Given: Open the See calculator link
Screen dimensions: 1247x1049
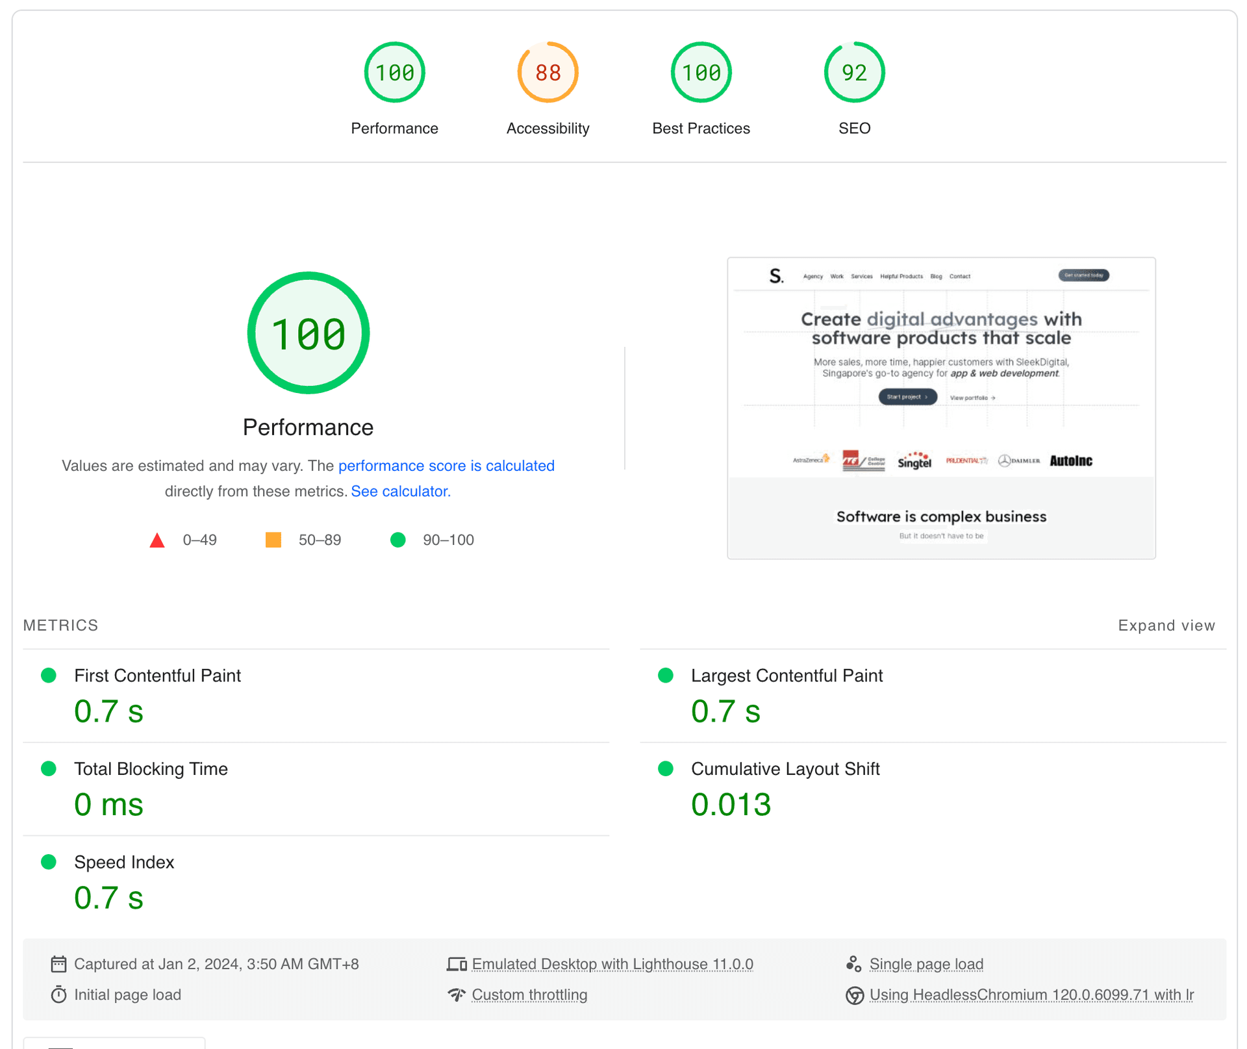Looking at the screenshot, I should tap(400, 491).
